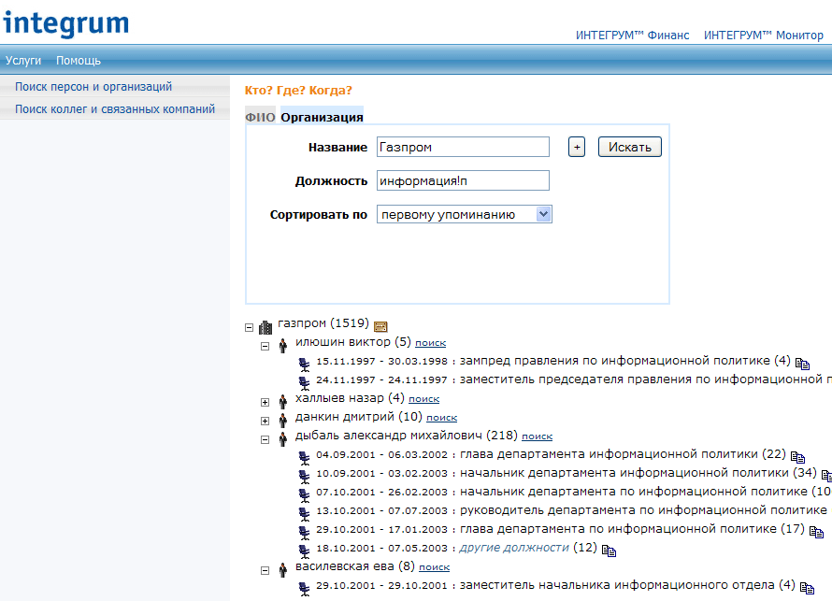The height and width of the screenshot is (601, 832).
Task: Click the heading Кто? Где? Когда?
Action: click(298, 90)
